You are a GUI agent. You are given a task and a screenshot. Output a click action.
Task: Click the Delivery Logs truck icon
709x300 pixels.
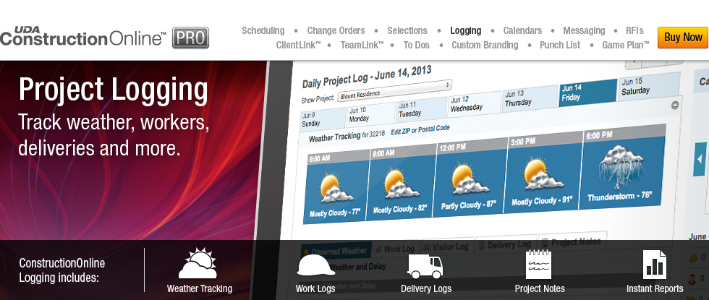[425, 266]
